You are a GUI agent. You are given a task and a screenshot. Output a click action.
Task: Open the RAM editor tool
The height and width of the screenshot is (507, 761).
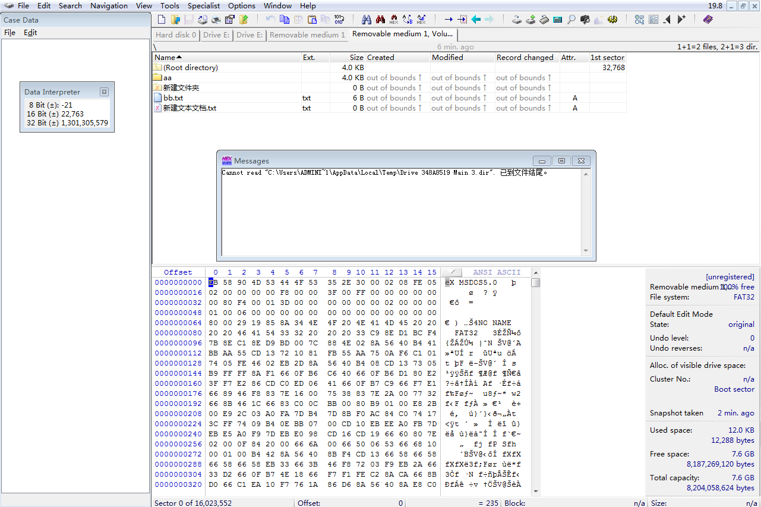[544, 19]
